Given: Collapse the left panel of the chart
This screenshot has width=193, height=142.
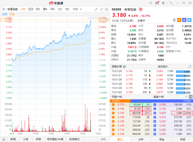Looking at the screenshot, I should [x=4, y=9].
